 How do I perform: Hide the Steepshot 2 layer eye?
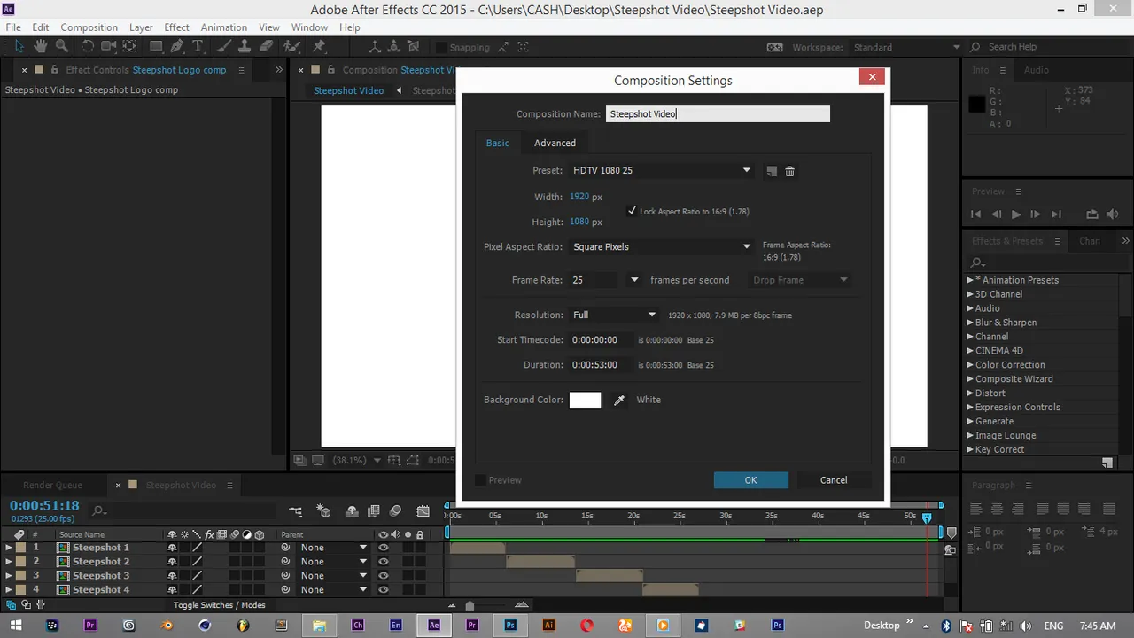coord(384,562)
